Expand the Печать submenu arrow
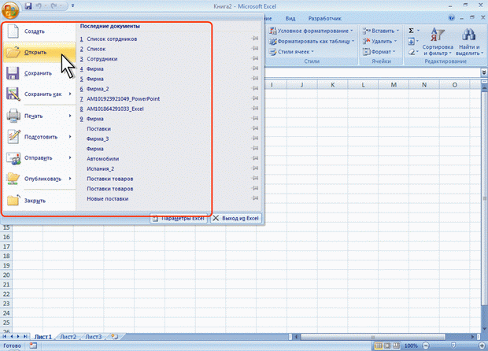Screen dimensions: 488x351 (70, 116)
